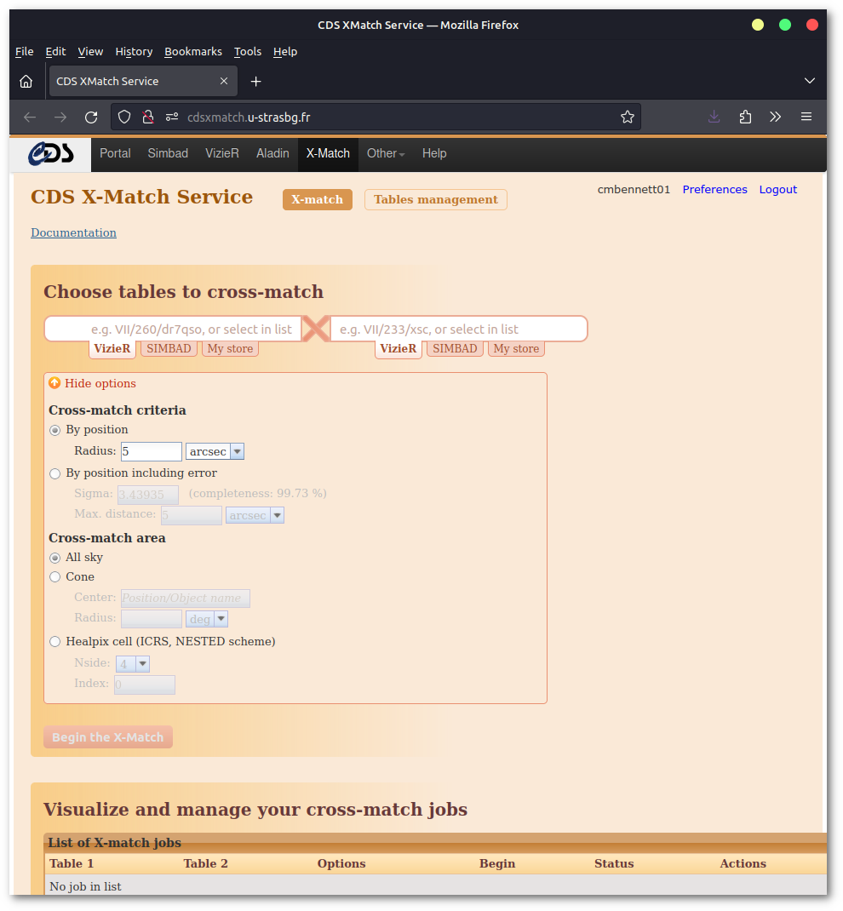Open the Tools menu
Screen dimensions: 843x911
tap(248, 52)
